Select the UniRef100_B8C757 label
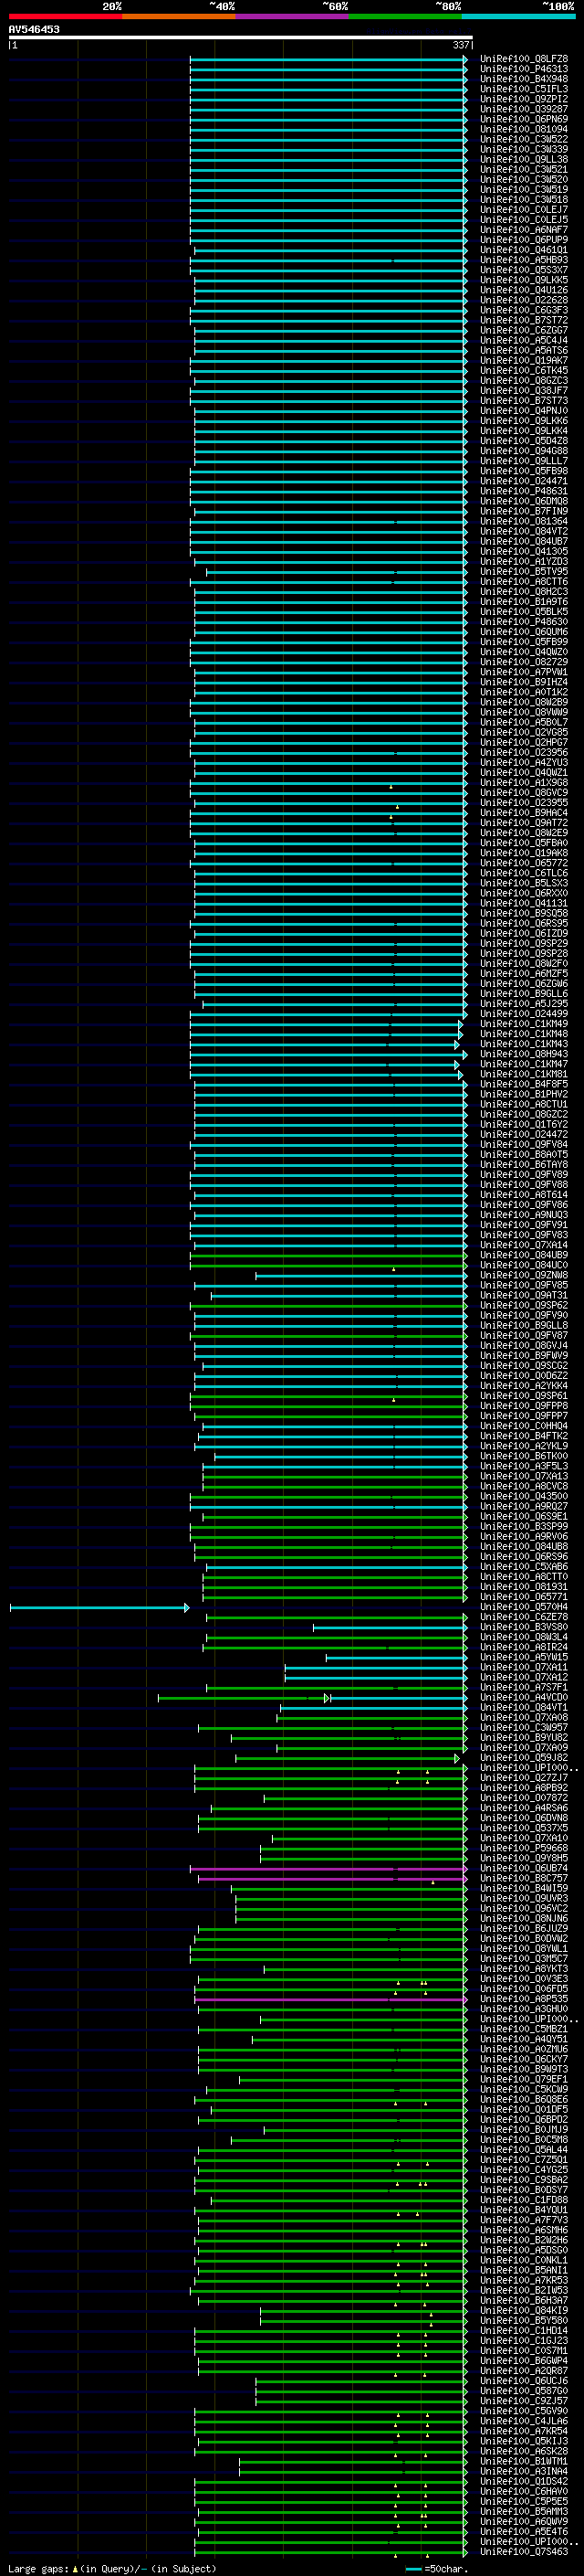The image size is (584, 2576). pyautogui.click(x=524, y=1879)
